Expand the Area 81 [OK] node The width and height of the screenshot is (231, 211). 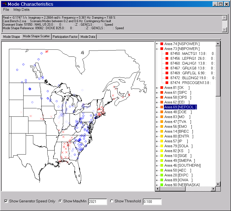click(157, 87)
